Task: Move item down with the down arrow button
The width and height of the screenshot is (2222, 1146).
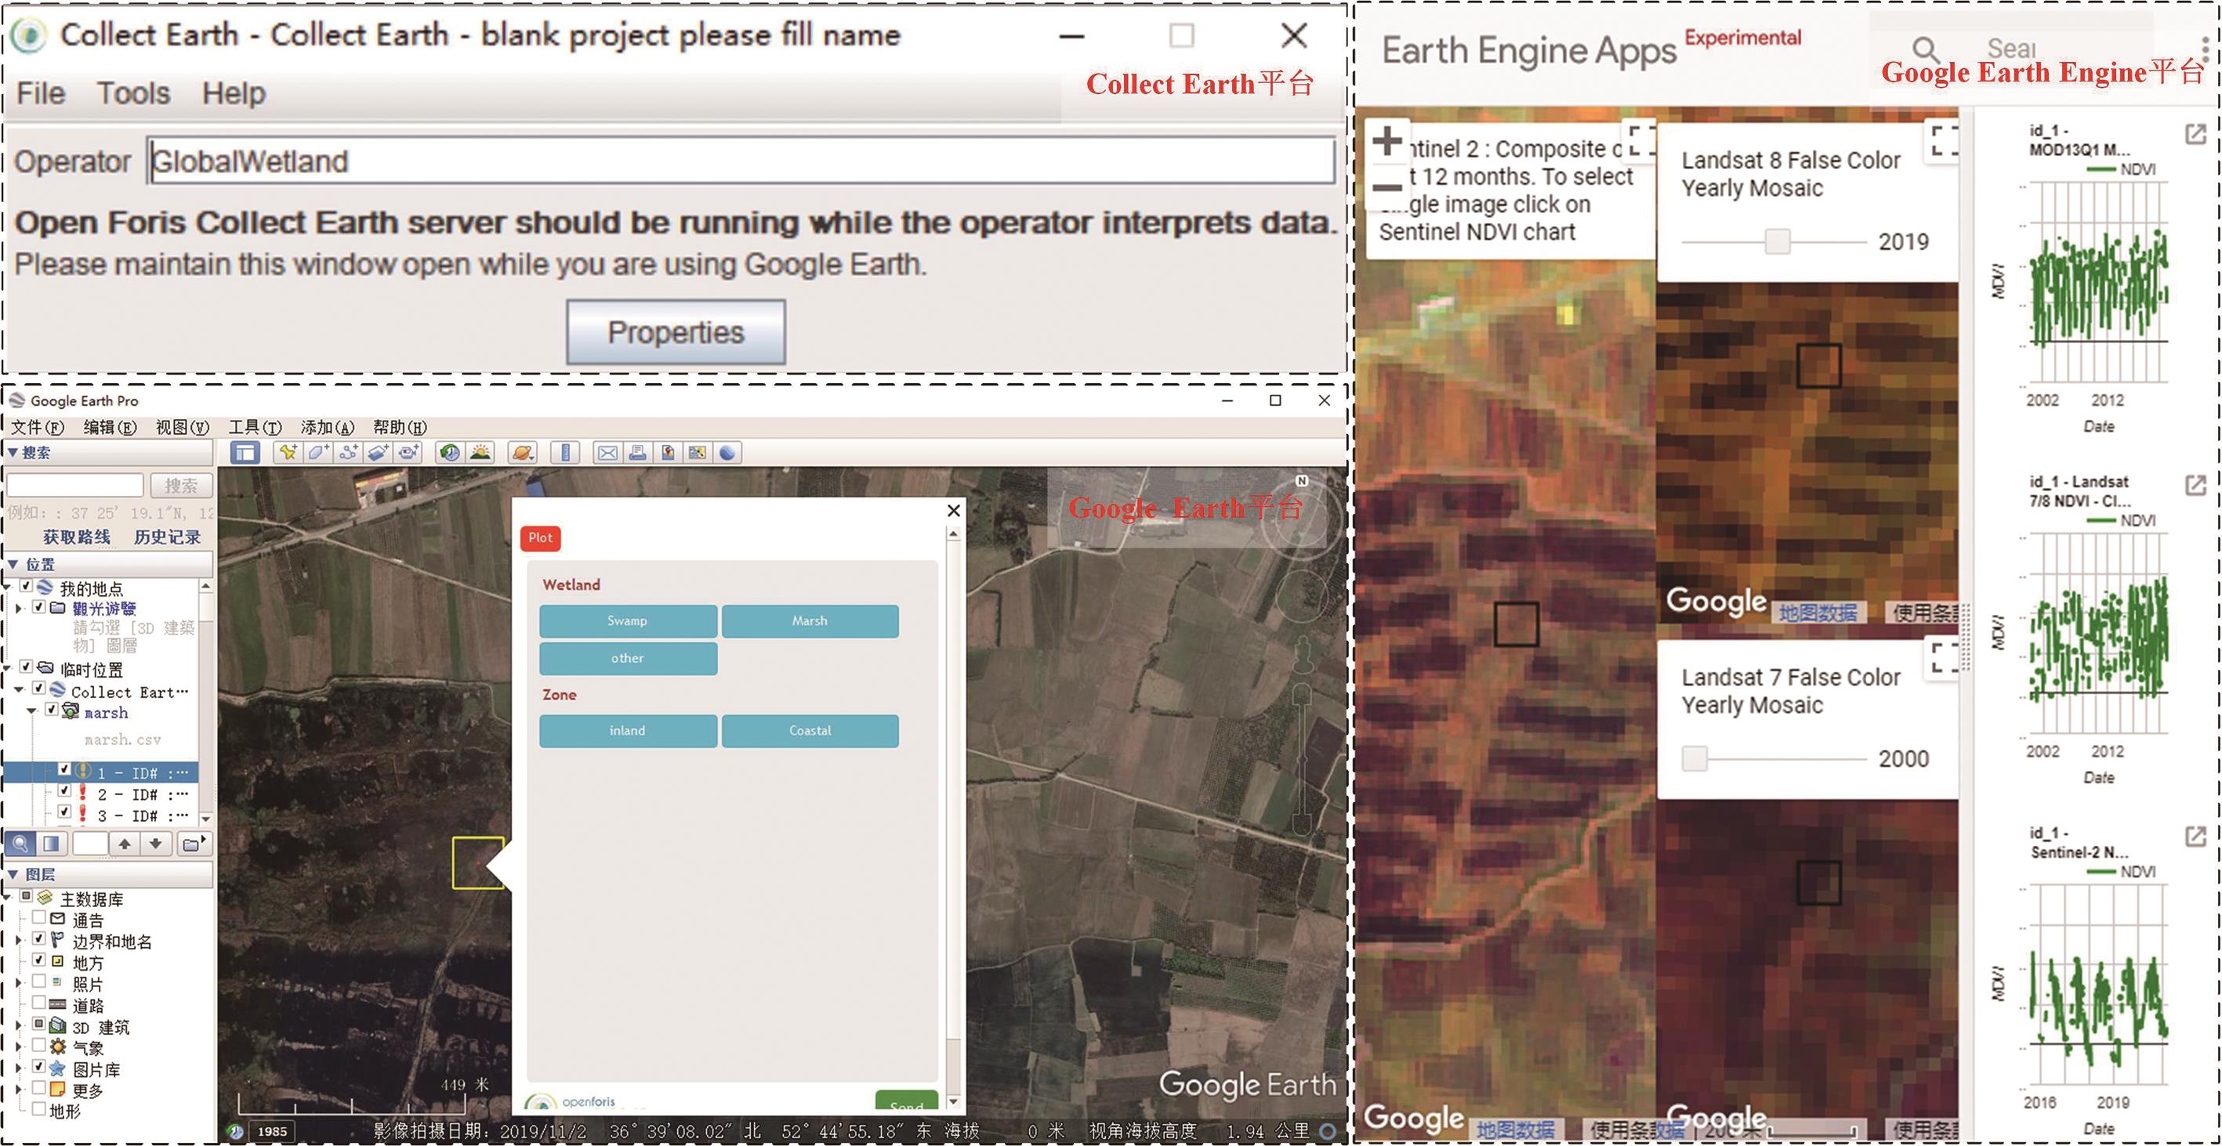Action: tap(155, 844)
